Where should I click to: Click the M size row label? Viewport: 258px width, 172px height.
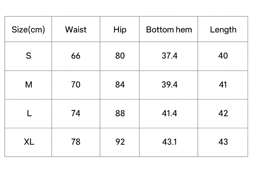point(29,85)
